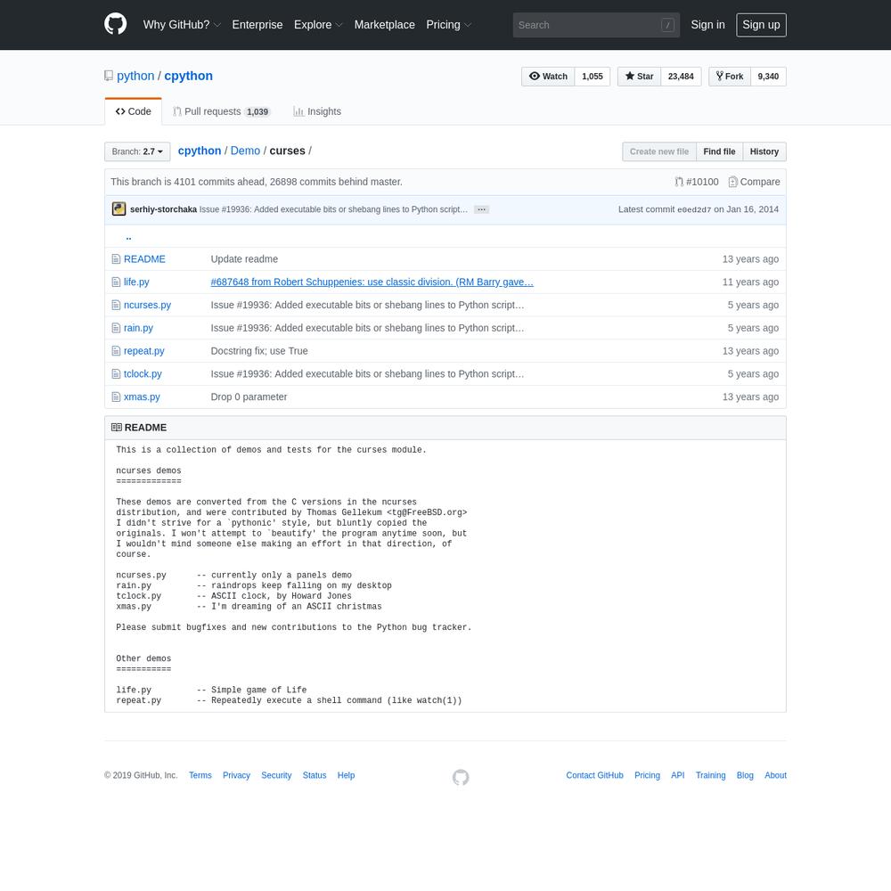
Task: Expand the commit message ellipsis
Action: [x=481, y=209]
